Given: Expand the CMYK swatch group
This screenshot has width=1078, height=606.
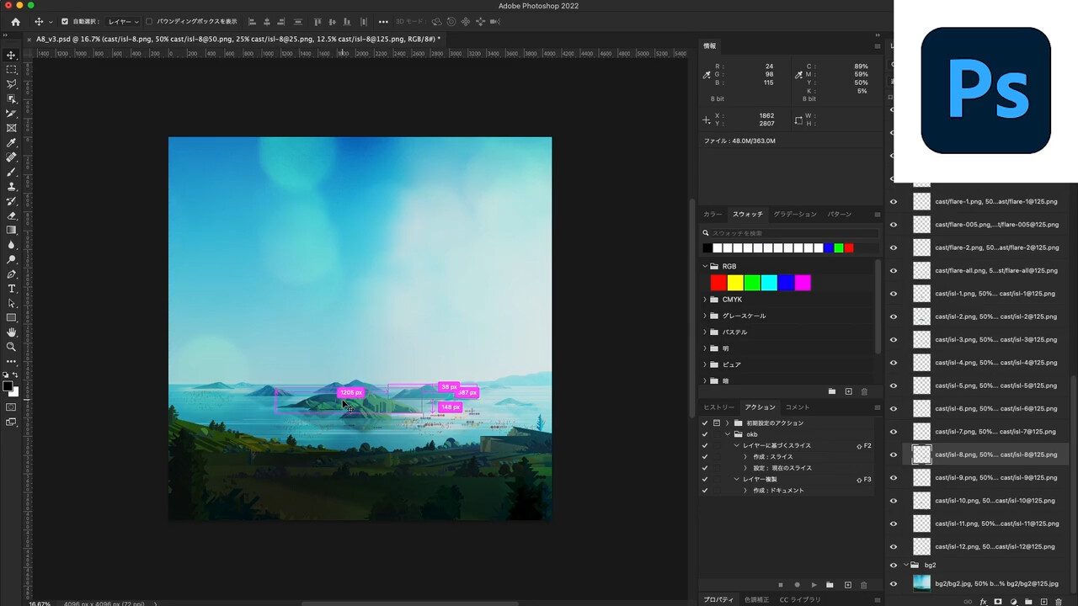Looking at the screenshot, I should pos(705,300).
